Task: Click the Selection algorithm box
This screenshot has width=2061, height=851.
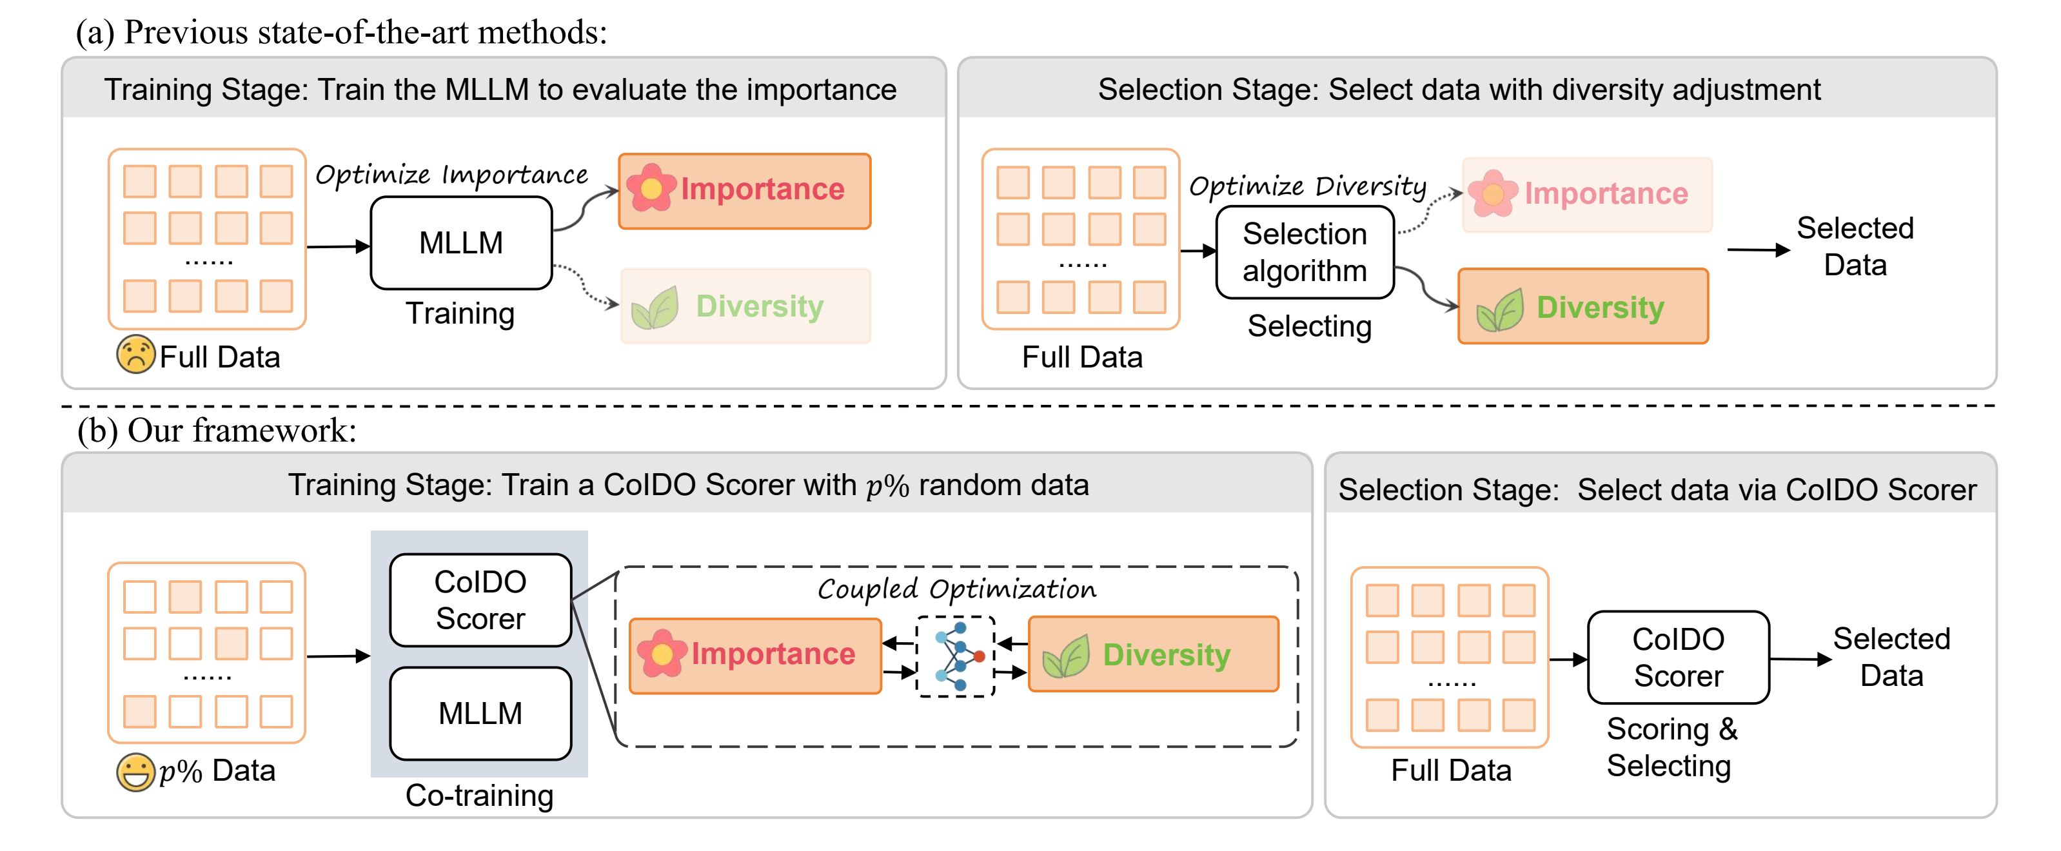Action: point(1304,253)
